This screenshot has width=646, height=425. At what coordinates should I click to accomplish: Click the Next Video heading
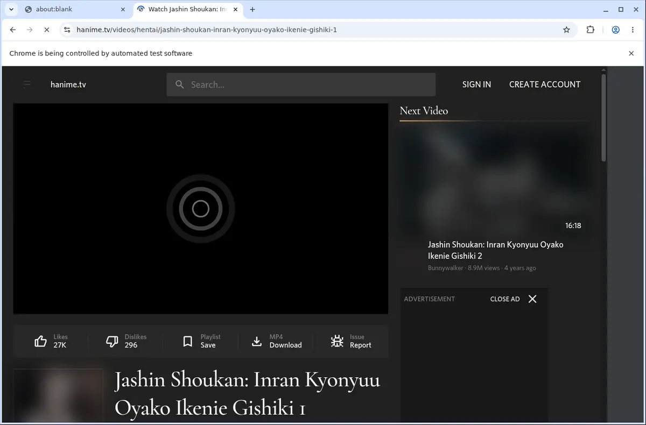point(424,111)
